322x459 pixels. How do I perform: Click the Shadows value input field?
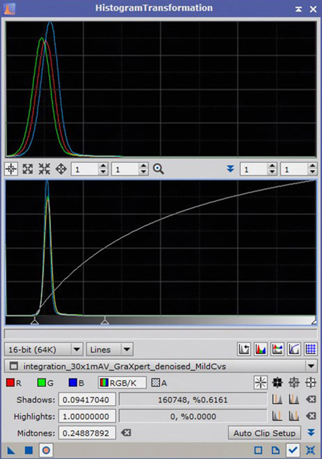click(87, 399)
